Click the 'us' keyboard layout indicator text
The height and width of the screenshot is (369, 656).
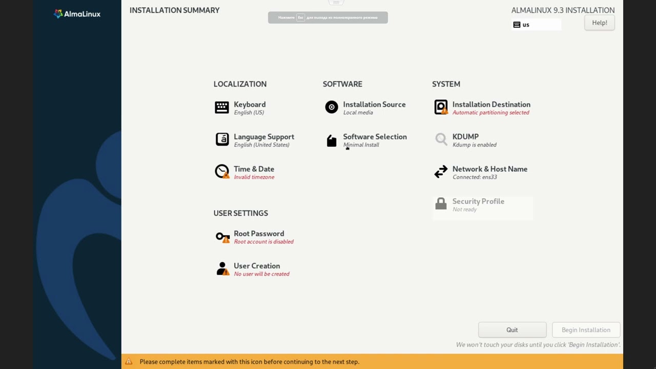click(x=526, y=25)
